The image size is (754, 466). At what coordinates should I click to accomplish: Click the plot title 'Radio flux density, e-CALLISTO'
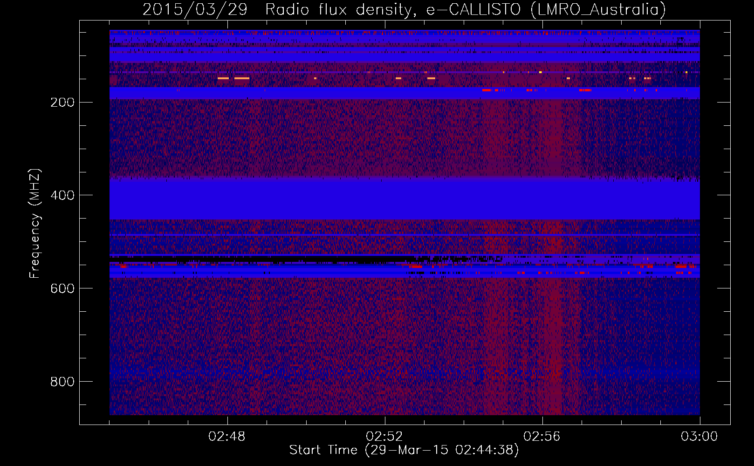click(x=393, y=10)
